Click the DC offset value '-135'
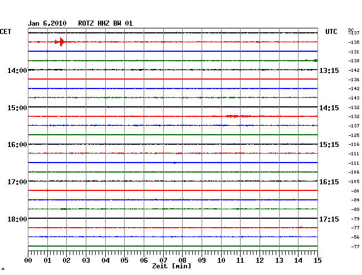Screen dimensions: 362x275 354,42
